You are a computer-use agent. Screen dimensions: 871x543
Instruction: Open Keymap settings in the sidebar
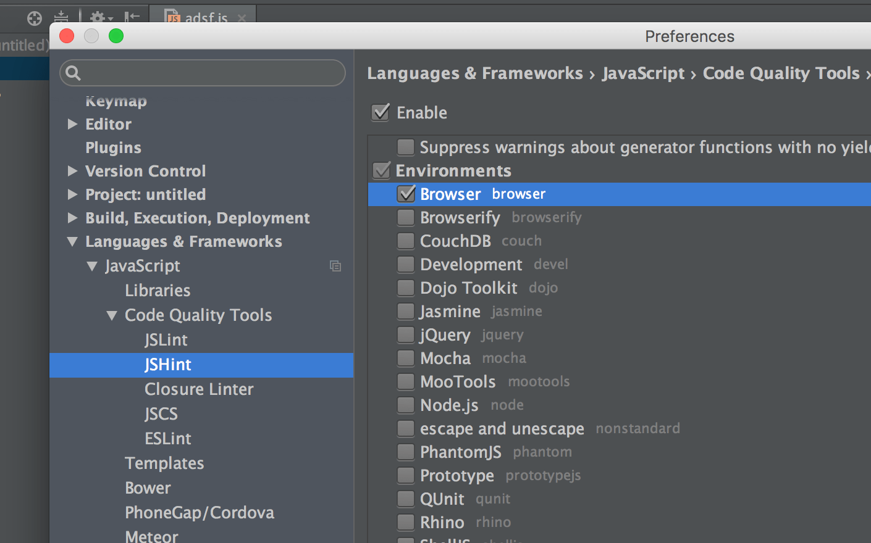pyautogui.click(x=116, y=101)
